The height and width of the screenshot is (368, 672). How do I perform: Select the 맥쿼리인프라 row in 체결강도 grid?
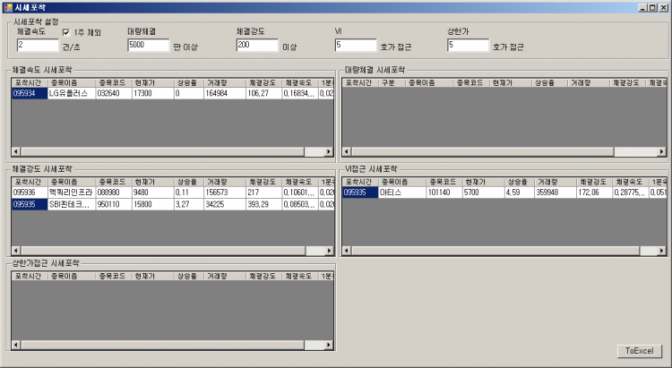tap(72, 192)
